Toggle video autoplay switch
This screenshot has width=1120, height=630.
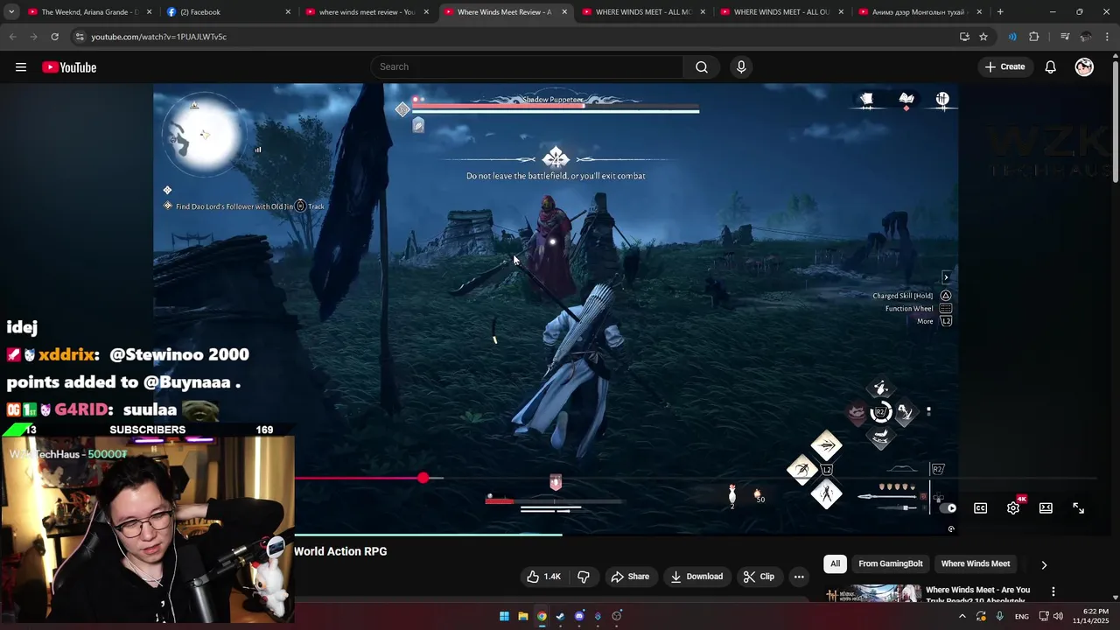click(x=948, y=508)
